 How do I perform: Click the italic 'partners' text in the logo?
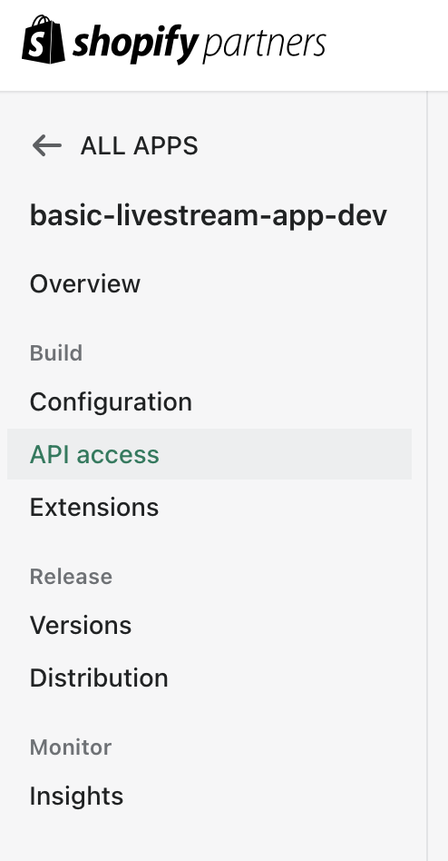pos(264,46)
